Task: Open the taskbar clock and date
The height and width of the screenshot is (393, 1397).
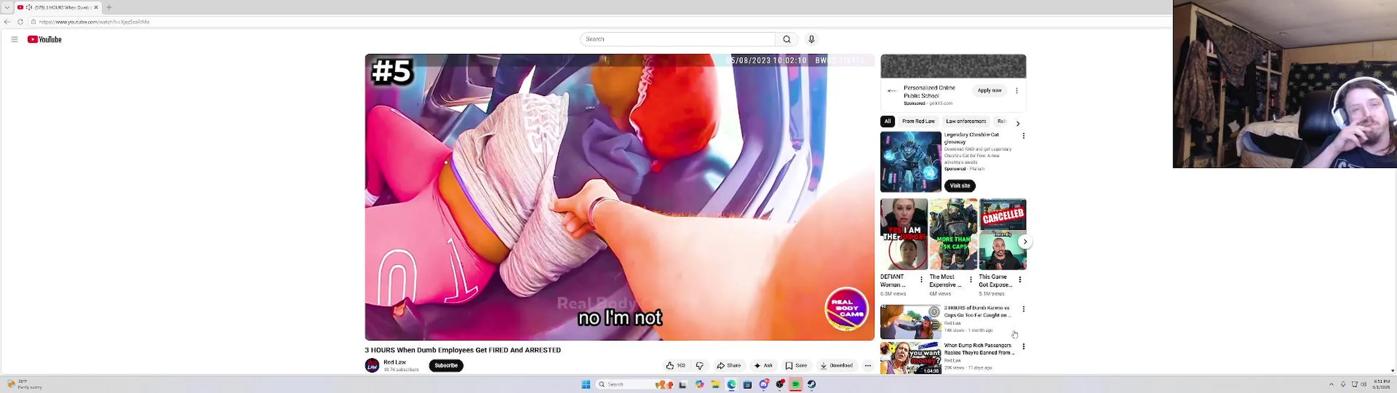Action: 1382,384
